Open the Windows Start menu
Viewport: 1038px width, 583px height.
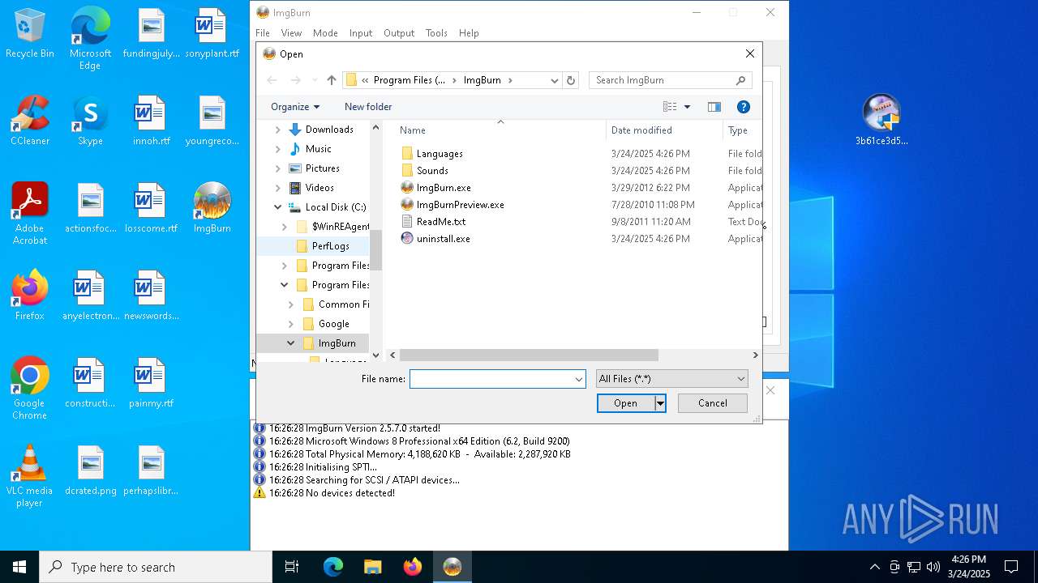point(19,567)
